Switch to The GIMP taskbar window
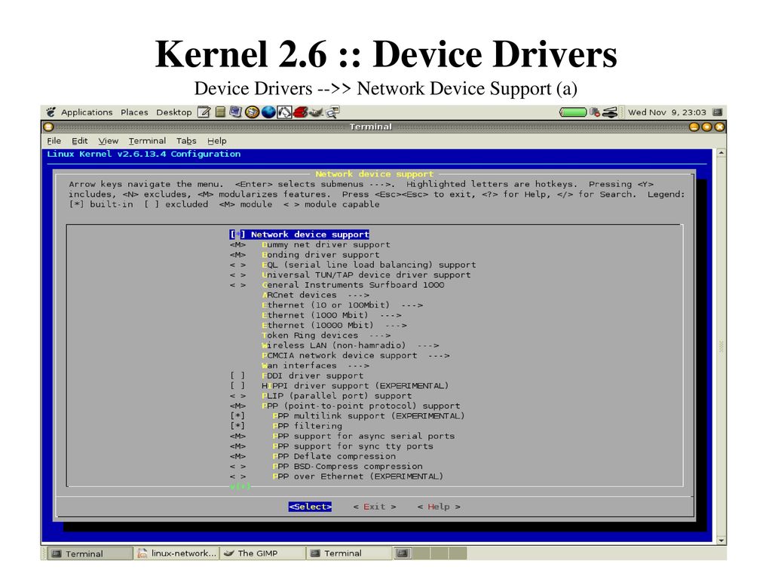 [263, 553]
